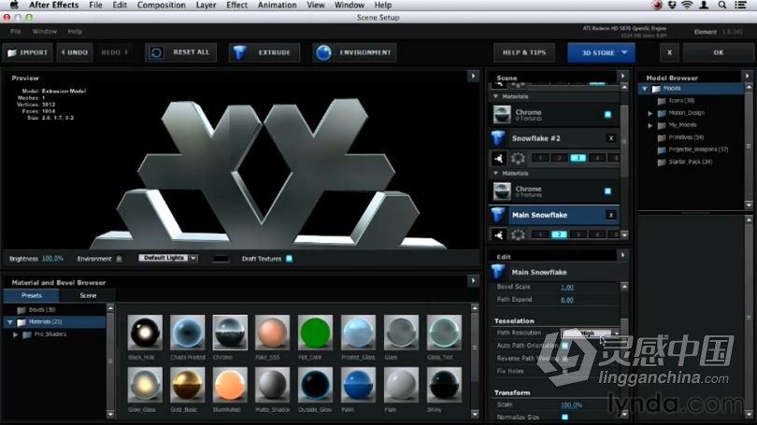
Task: Undo the last action
Action: click(x=74, y=52)
